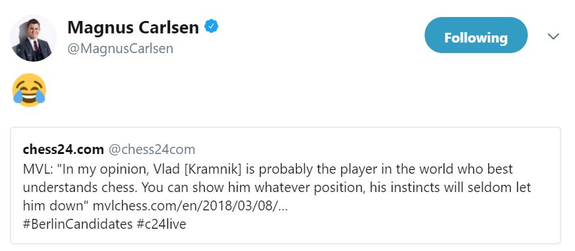This screenshot has width=575, height=251.
Task: Open the chess24.com account name
Action: [64, 149]
